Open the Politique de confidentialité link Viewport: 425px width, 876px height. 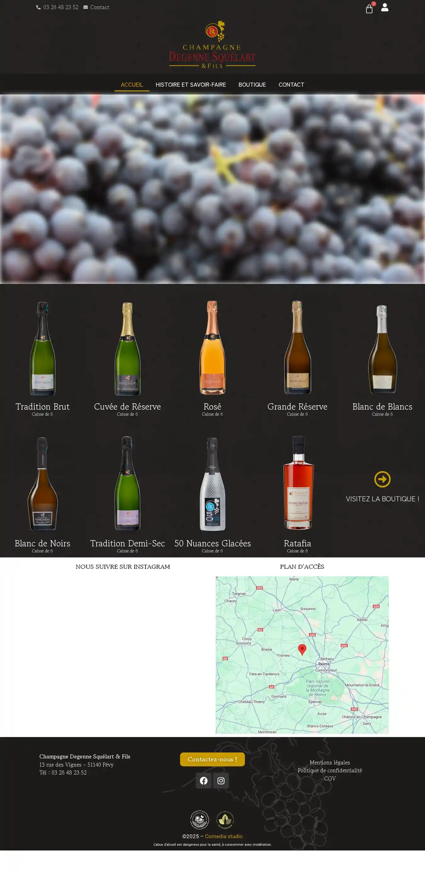click(x=330, y=770)
